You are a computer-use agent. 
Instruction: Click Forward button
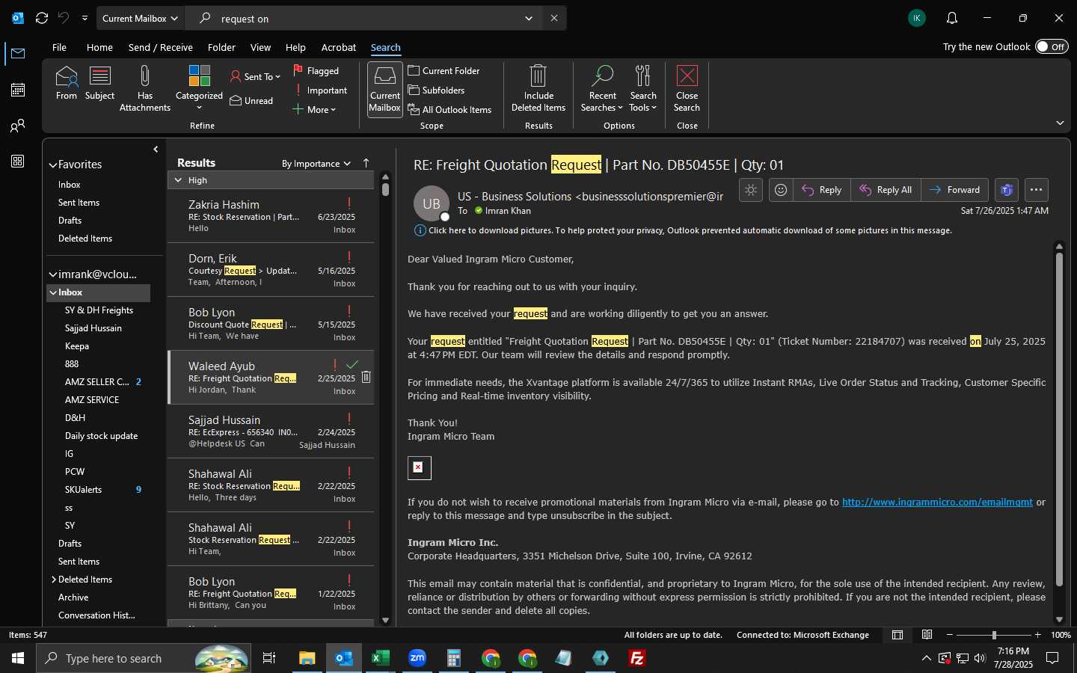[x=955, y=190]
